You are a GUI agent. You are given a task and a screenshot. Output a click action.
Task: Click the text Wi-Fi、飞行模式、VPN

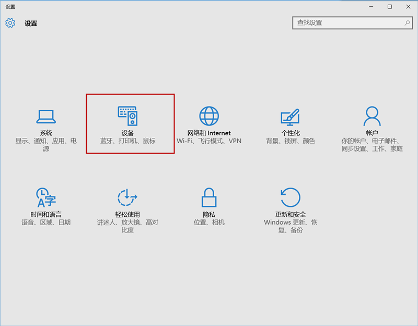209,141
